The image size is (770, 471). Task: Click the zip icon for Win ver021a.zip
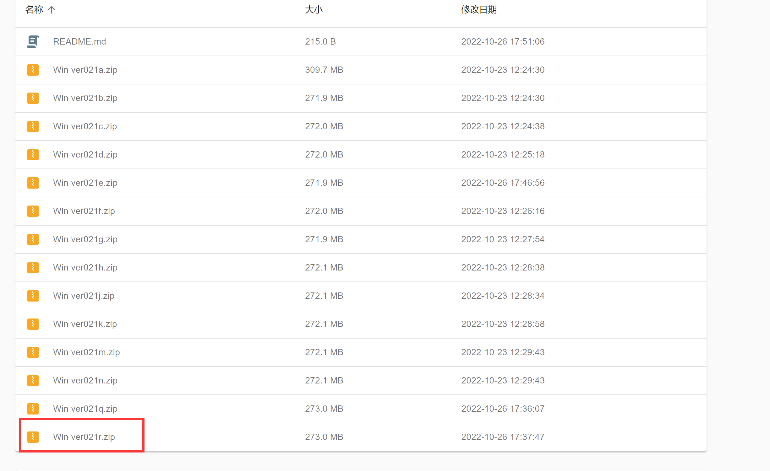33,70
